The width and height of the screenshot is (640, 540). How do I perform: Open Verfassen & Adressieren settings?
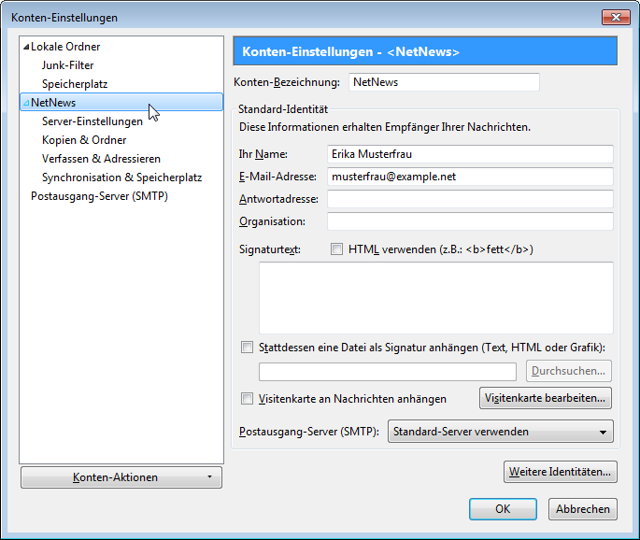click(101, 159)
